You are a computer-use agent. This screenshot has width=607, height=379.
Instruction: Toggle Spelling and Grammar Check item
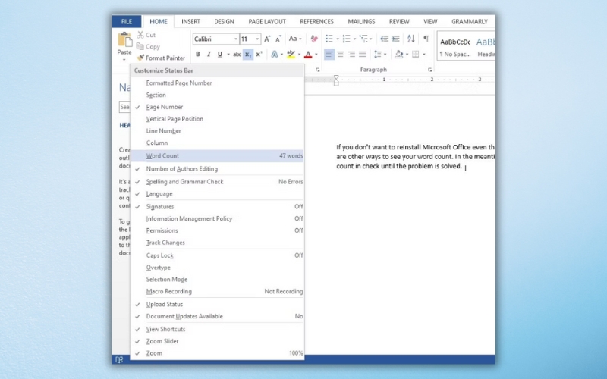(217, 182)
